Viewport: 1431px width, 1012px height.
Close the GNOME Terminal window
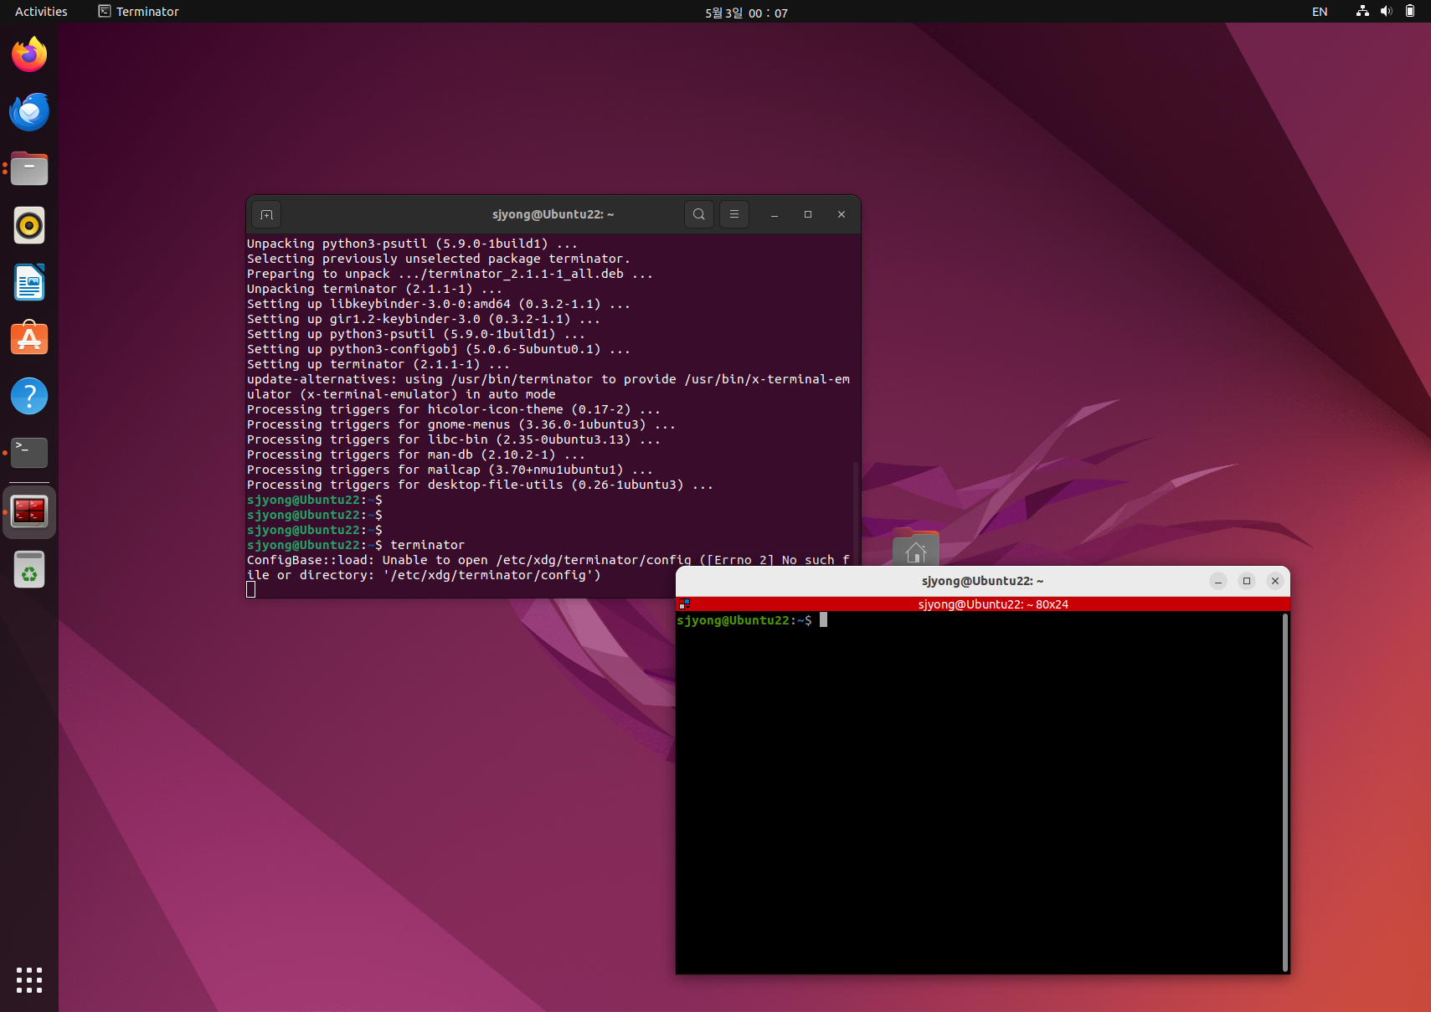click(842, 214)
